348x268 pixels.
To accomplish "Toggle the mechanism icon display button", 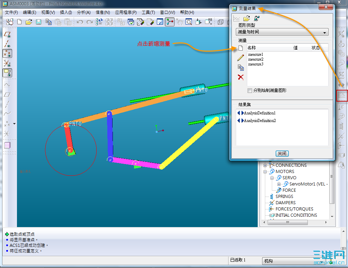I will point(170,22).
